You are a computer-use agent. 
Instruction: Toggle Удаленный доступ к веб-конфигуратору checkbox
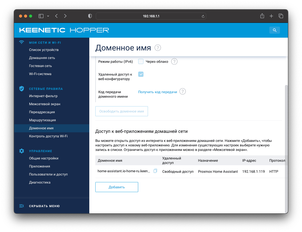141,74
